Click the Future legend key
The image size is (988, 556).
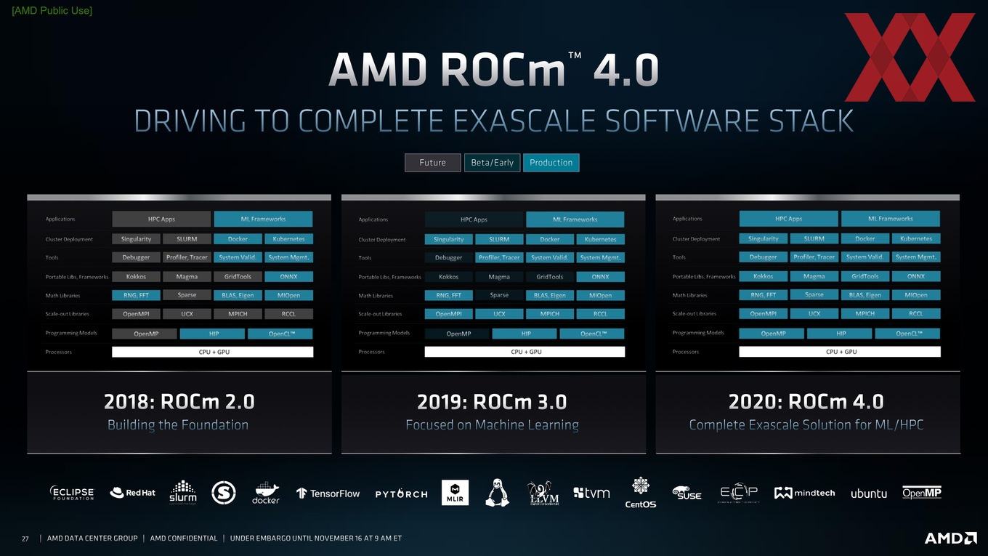(433, 163)
